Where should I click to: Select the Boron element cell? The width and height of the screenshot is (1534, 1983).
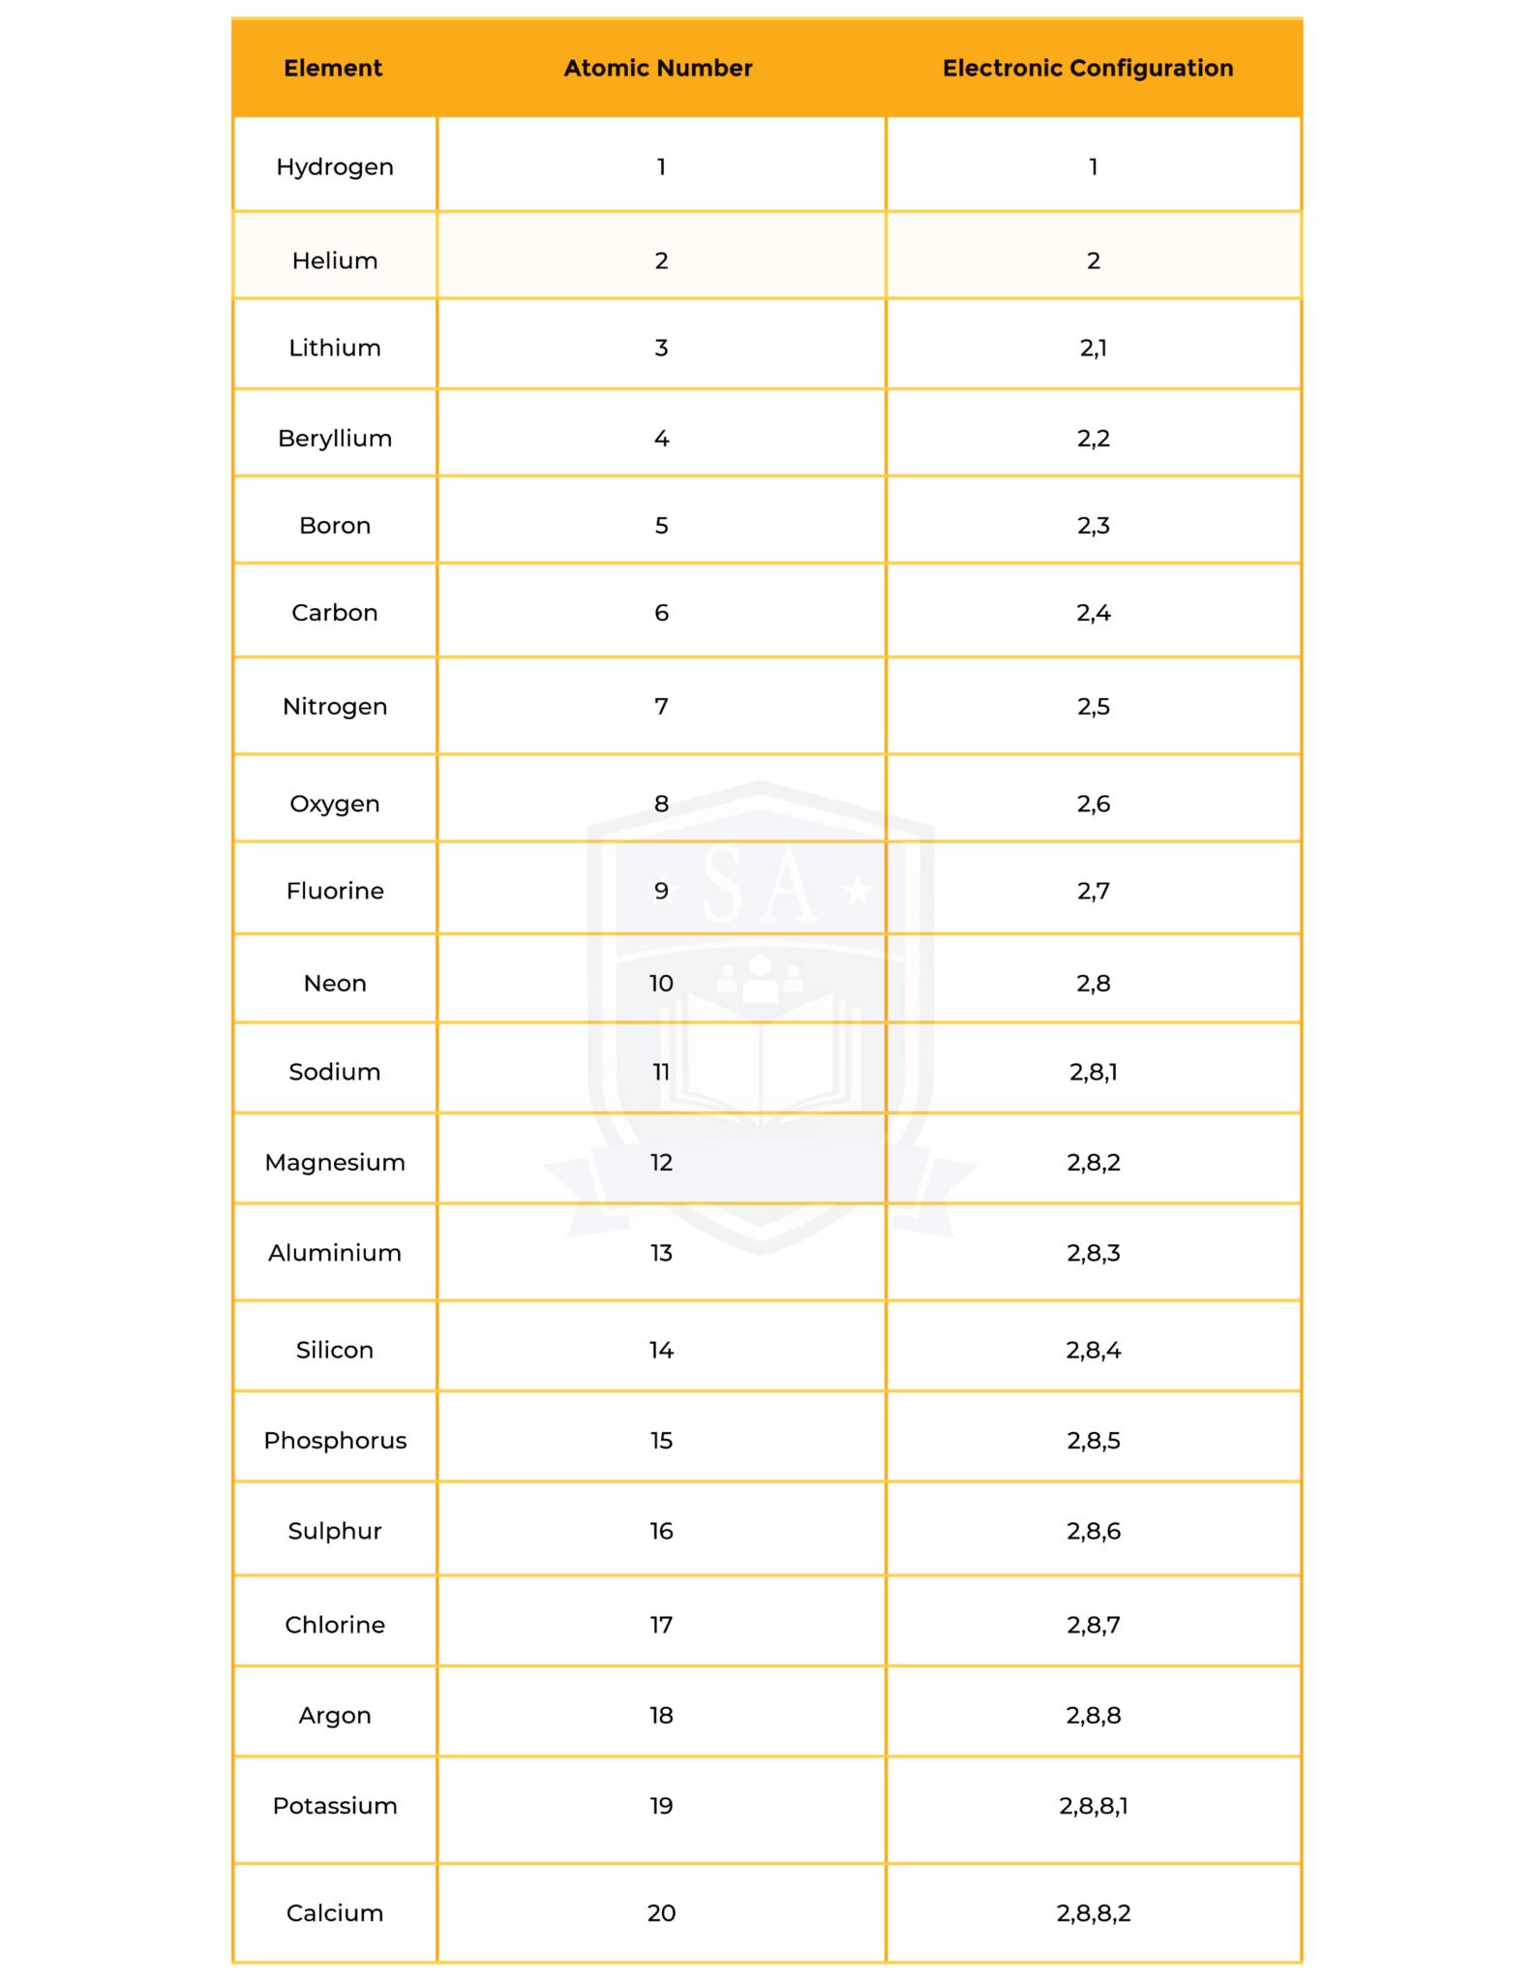click(x=335, y=526)
